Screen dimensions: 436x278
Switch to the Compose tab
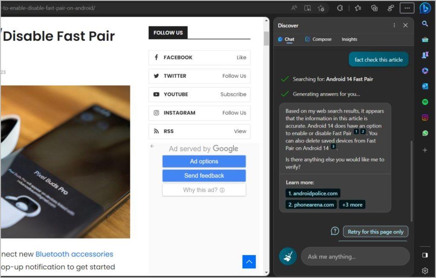(x=318, y=39)
